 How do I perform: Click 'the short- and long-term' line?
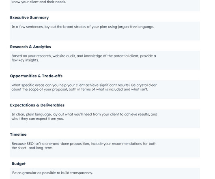tap(32, 148)
